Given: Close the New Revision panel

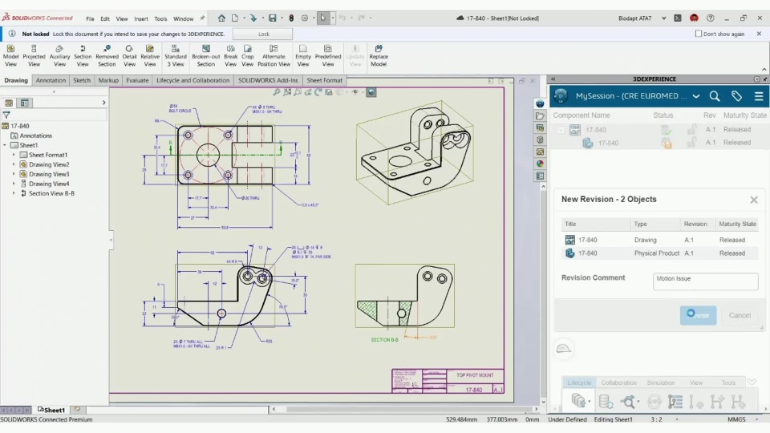Looking at the screenshot, I should pos(754,200).
